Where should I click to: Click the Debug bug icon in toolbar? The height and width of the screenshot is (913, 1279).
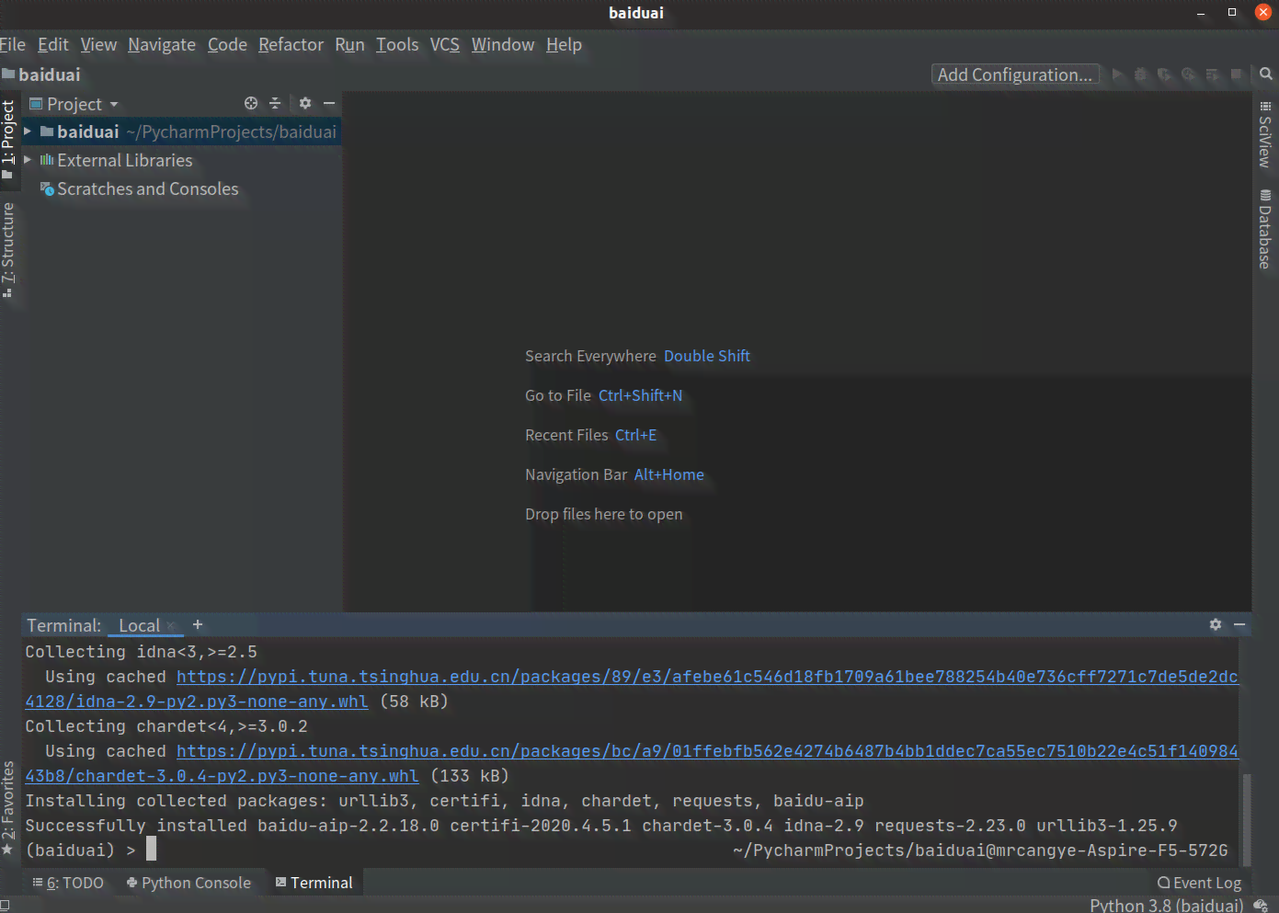pos(1141,74)
